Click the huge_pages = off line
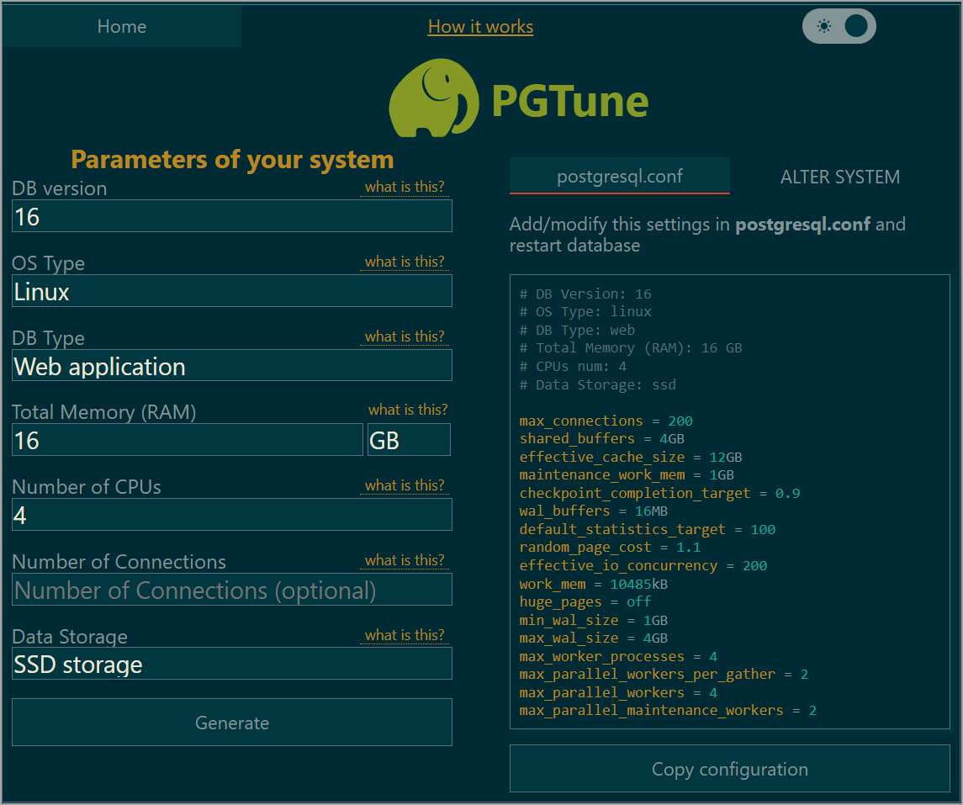Screen dimensions: 963x805 click(585, 601)
